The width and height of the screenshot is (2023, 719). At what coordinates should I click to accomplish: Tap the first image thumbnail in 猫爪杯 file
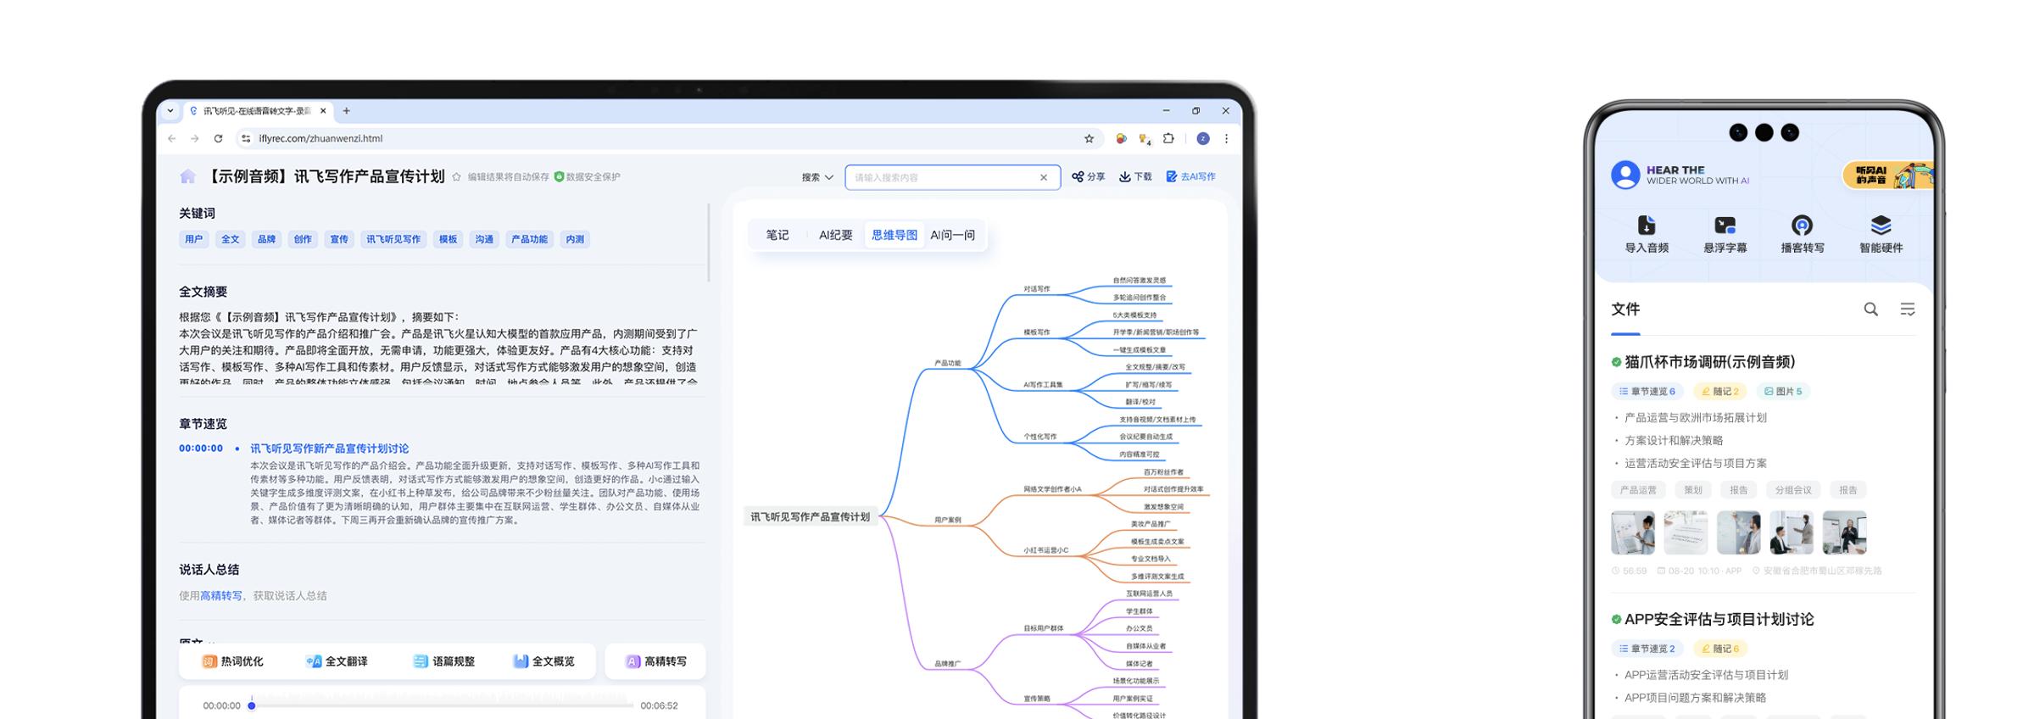tap(1632, 532)
